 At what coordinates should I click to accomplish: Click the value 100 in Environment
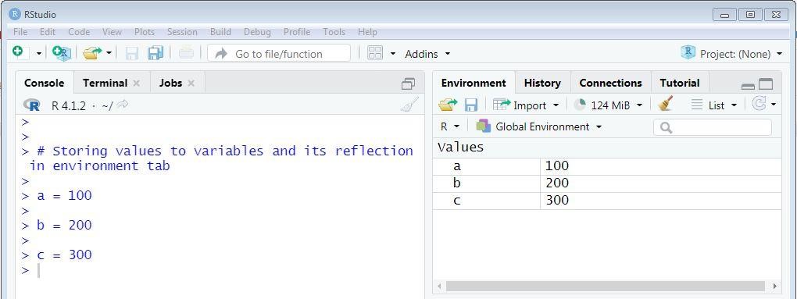coord(556,166)
